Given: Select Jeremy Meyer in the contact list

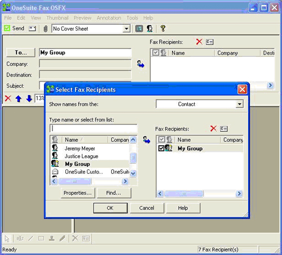Looking at the screenshot, I should tap(90, 149).
